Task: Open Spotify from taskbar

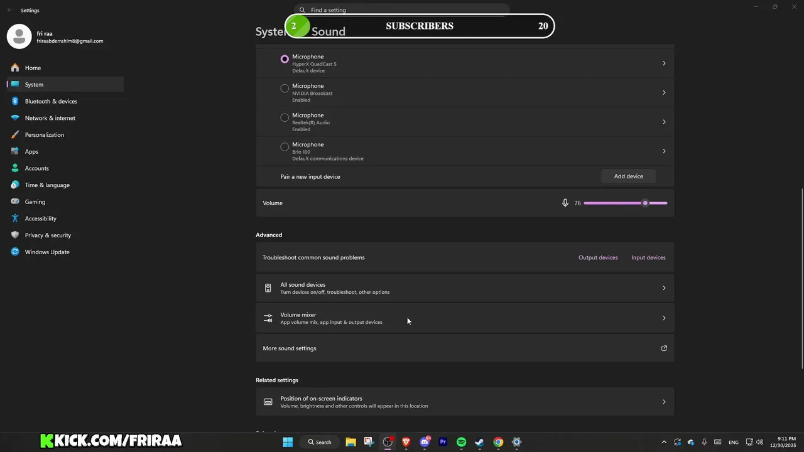Action: point(462,442)
